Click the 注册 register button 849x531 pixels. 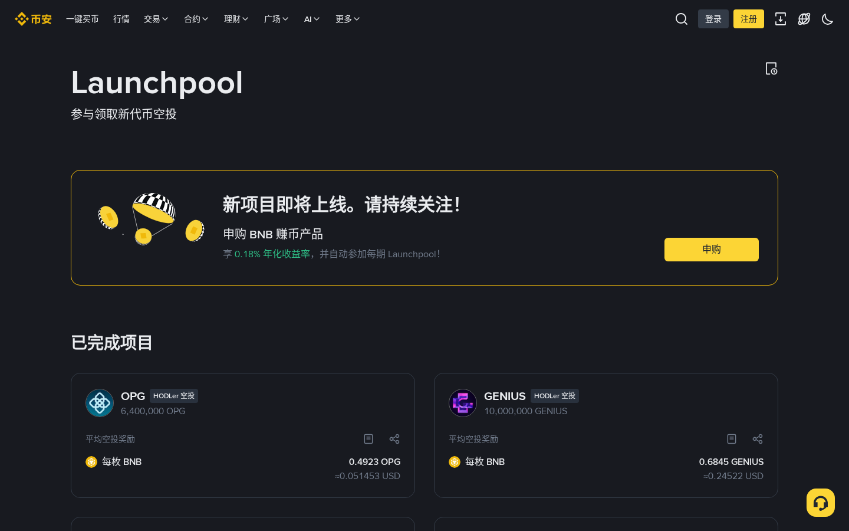coord(749,19)
